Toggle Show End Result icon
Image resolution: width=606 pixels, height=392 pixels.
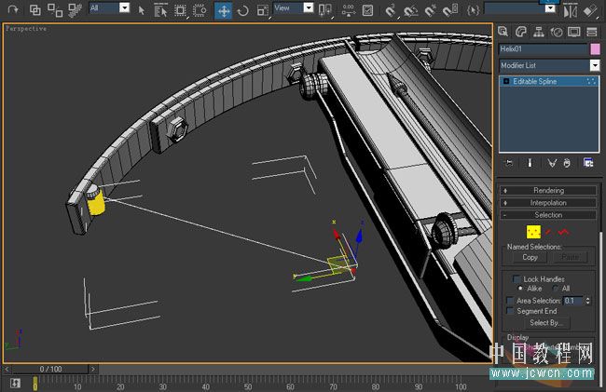point(530,163)
